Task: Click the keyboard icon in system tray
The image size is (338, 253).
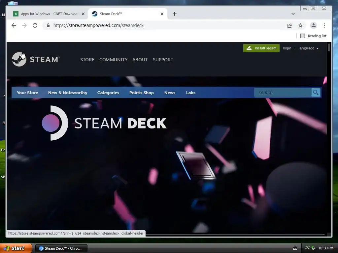Action: pos(295,248)
